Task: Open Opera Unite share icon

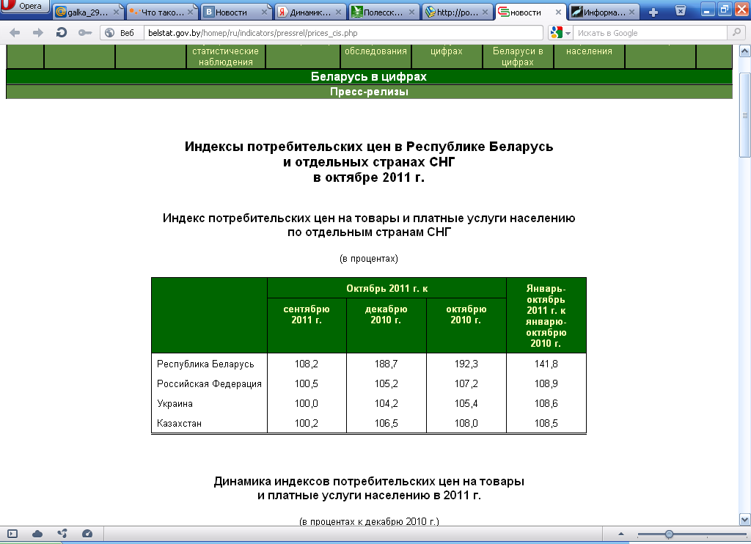Action: 62,534
